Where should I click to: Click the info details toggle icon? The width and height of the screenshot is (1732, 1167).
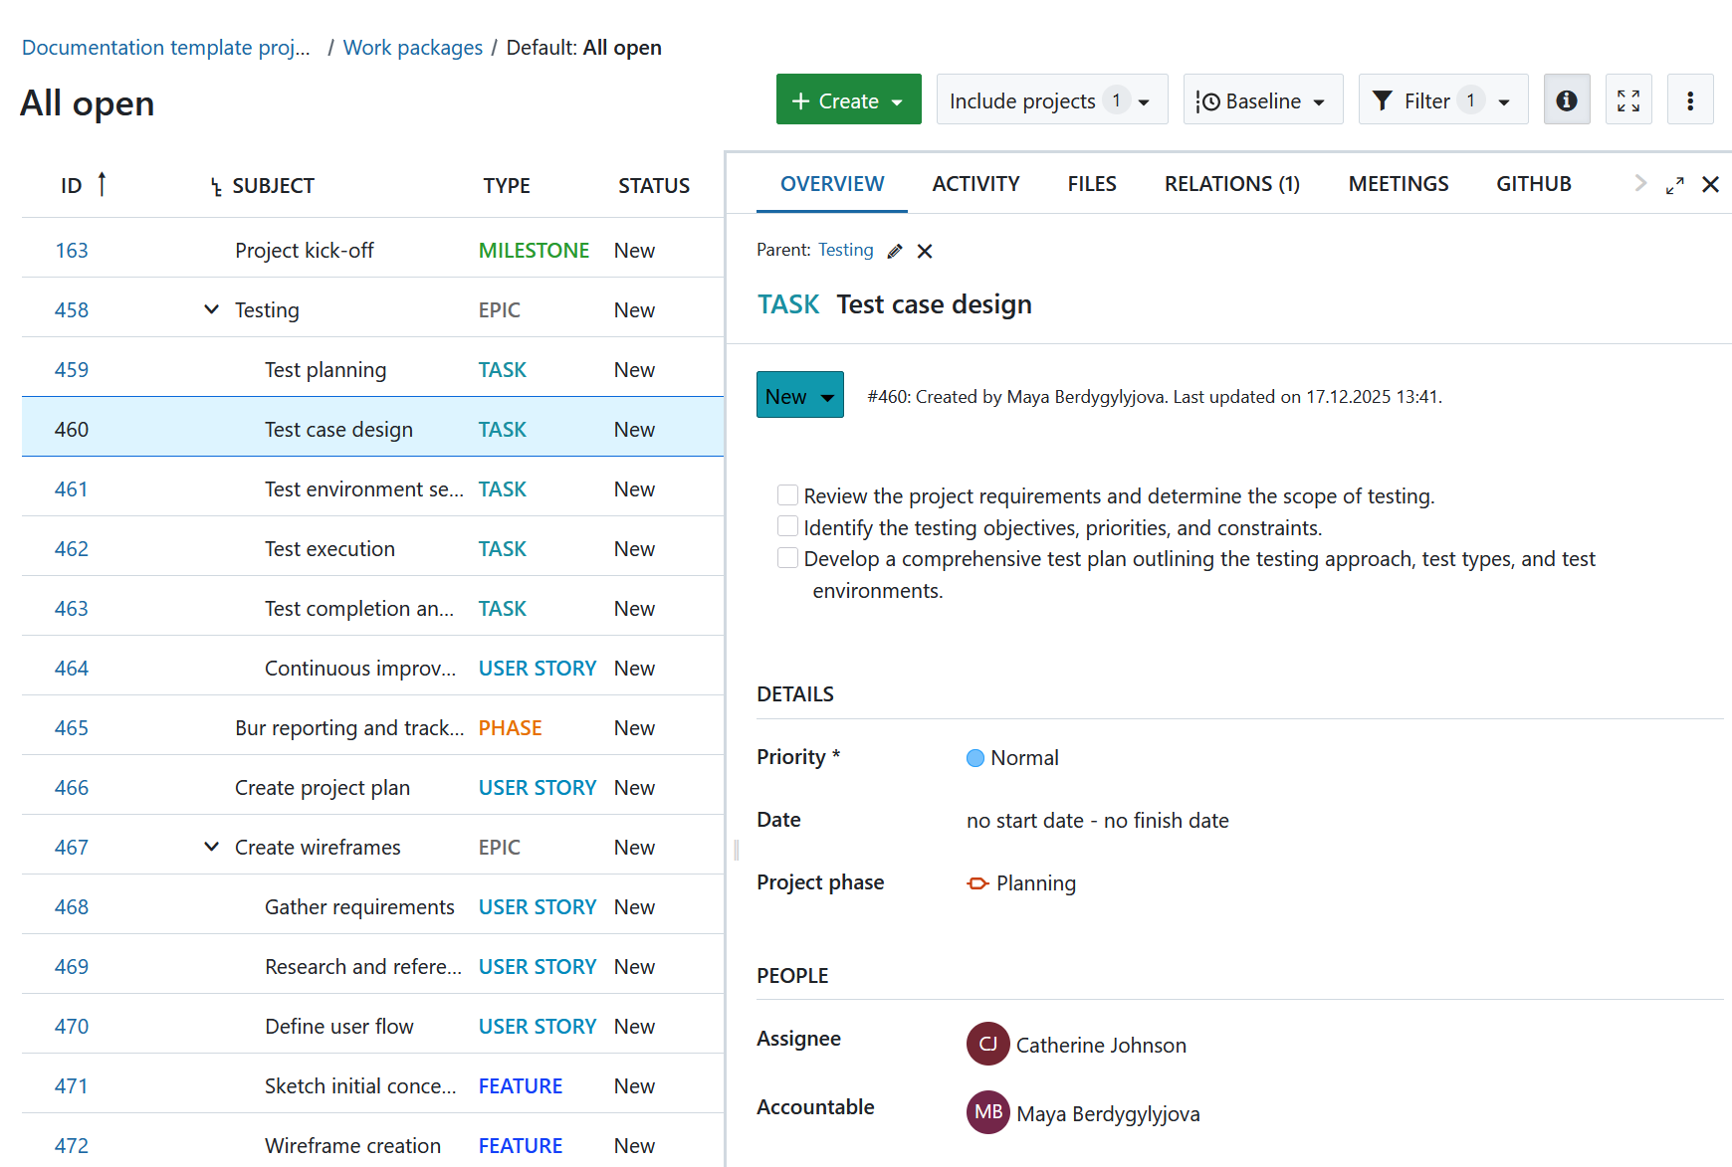(1566, 100)
